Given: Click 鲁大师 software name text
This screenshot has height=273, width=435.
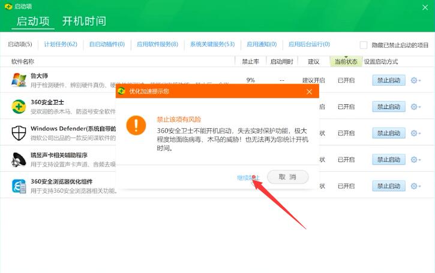Looking at the screenshot, I should coord(39,75).
